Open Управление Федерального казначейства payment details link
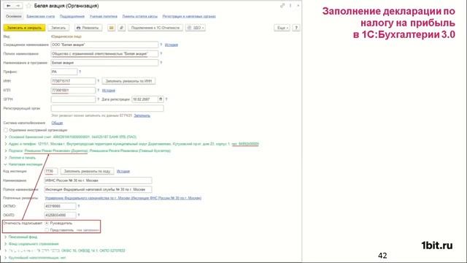The height and width of the screenshot is (263, 467). pyautogui.click(x=123, y=198)
